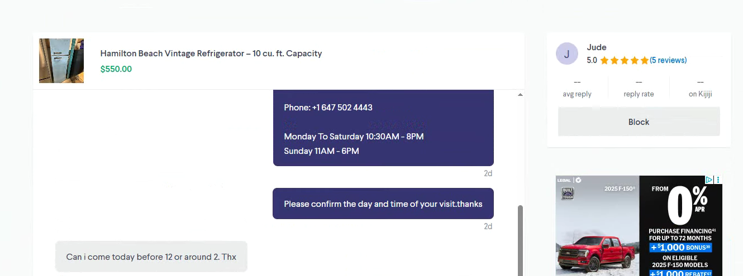Viewport: 743px width, 276px height.
Task: Open the ad options three-dot menu
Action: click(718, 180)
